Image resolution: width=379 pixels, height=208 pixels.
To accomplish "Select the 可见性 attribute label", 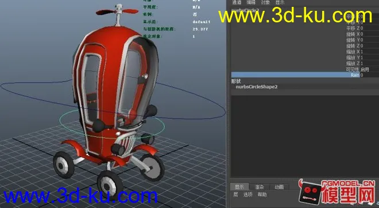I will pyautogui.click(x=353, y=69).
